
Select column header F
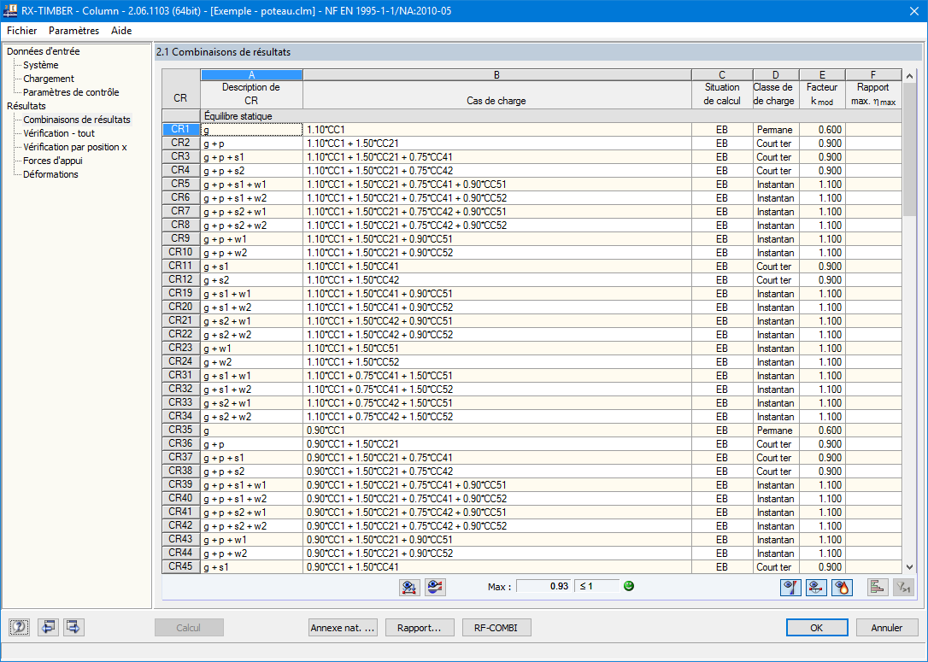pos(873,75)
